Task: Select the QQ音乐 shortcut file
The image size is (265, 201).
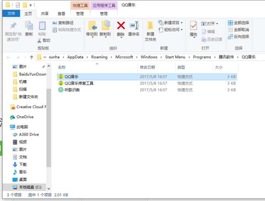Action: (x=147, y=77)
